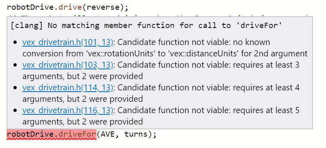326x148 pixels.
Task: Click the highlighted 'driveFor' method name
Action: click(x=77, y=134)
